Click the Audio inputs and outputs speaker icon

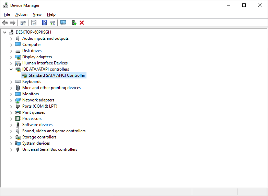[18, 38]
